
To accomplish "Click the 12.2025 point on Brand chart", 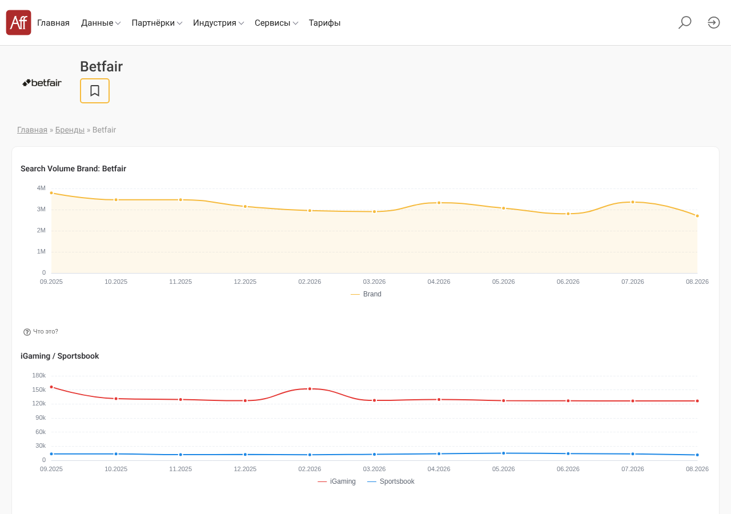I will [246, 207].
